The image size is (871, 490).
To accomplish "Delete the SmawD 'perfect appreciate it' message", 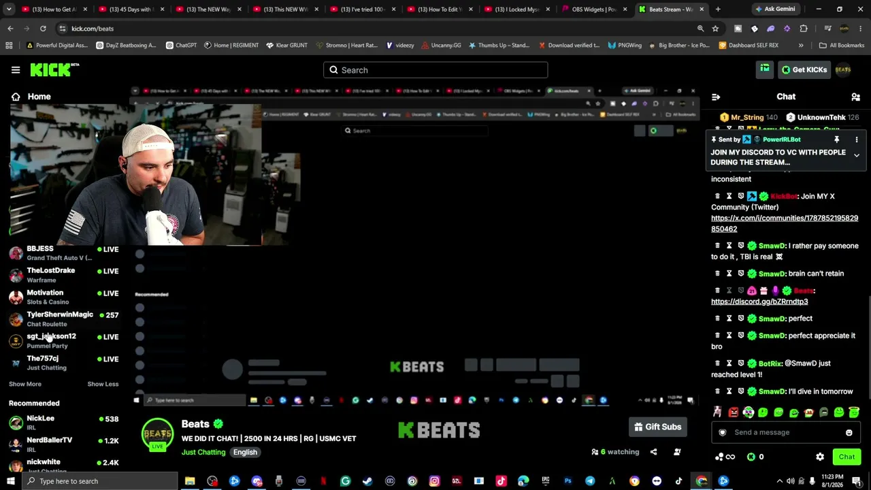I will coord(717,336).
